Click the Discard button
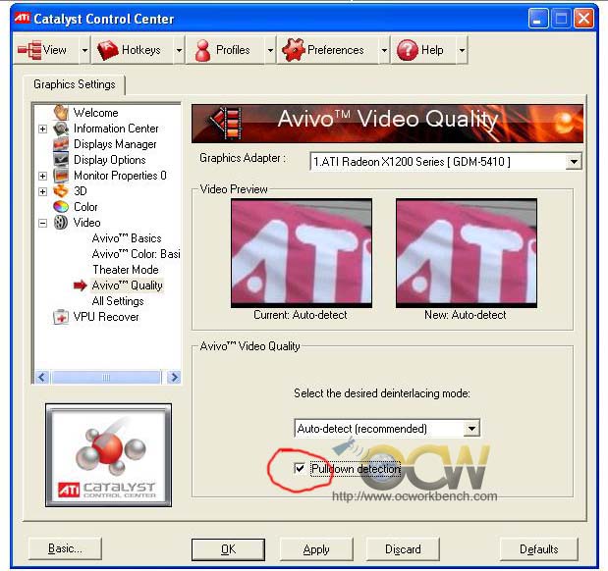 (403, 549)
